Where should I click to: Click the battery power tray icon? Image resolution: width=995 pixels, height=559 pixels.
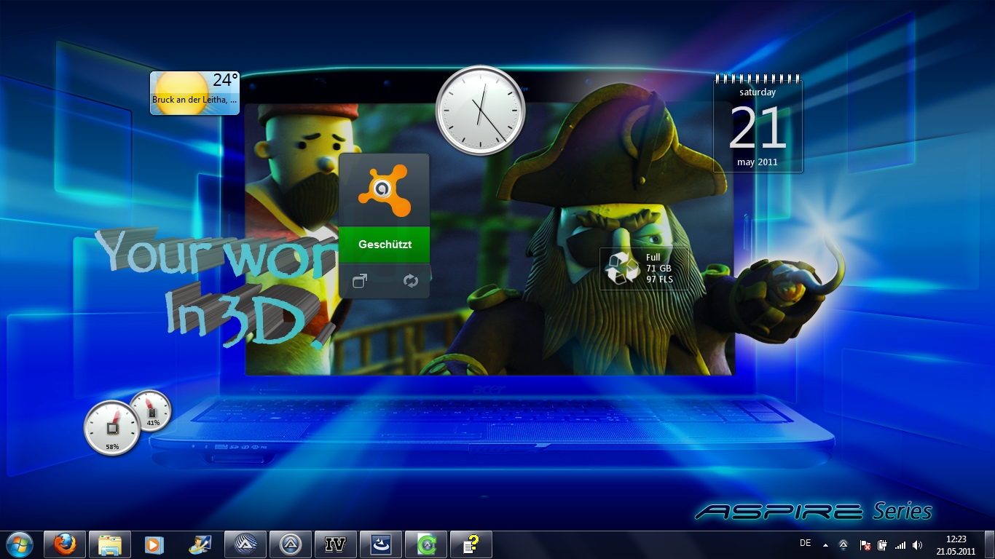click(x=883, y=545)
